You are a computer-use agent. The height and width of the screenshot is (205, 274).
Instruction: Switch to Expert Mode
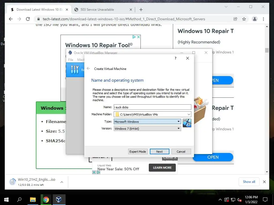pyautogui.click(x=138, y=152)
